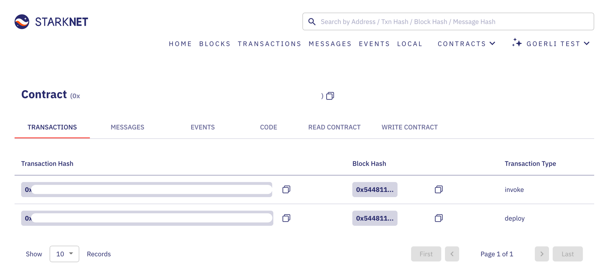Switch to the Messages tab

point(127,127)
